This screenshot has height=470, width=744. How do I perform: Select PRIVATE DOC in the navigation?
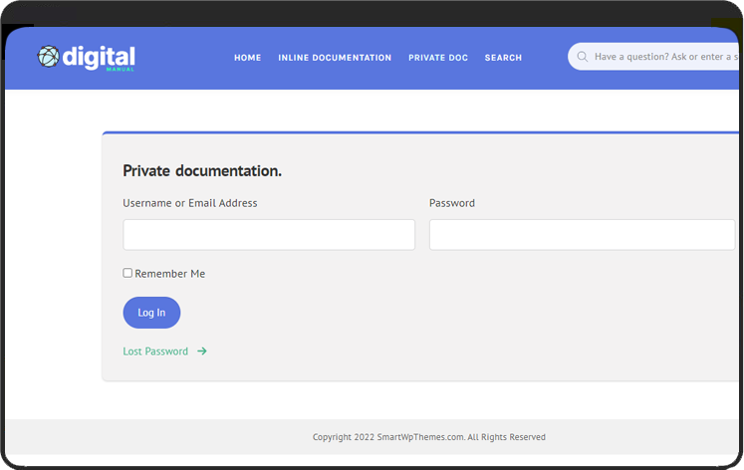point(438,58)
